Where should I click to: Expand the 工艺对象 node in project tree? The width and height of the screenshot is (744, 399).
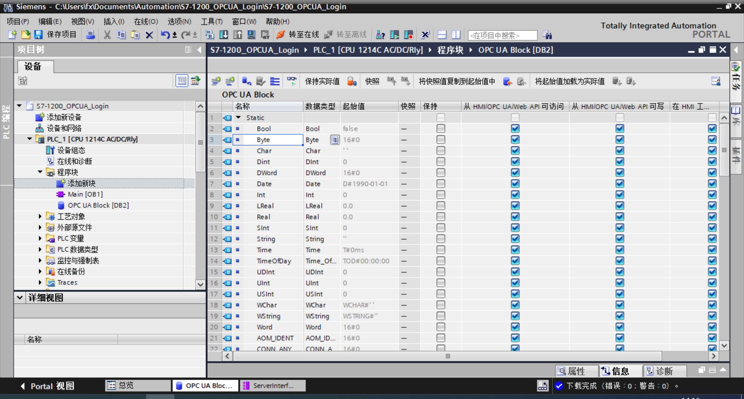pyautogui.click(x=40, y=216)
